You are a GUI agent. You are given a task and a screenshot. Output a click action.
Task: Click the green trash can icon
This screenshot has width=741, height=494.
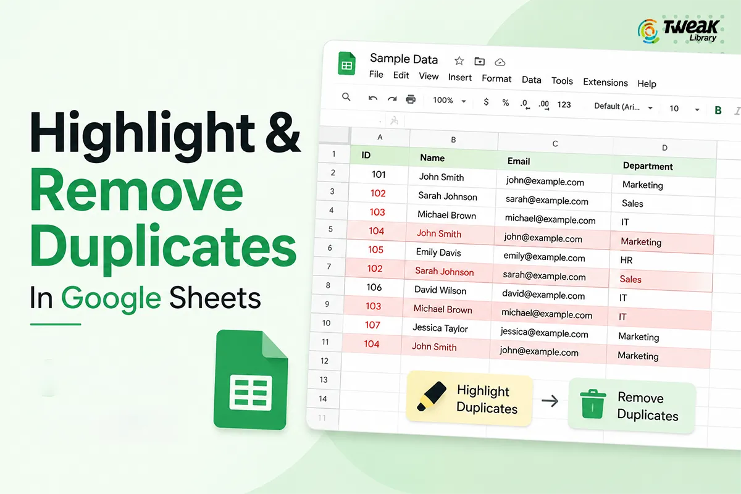click(592, 404)
